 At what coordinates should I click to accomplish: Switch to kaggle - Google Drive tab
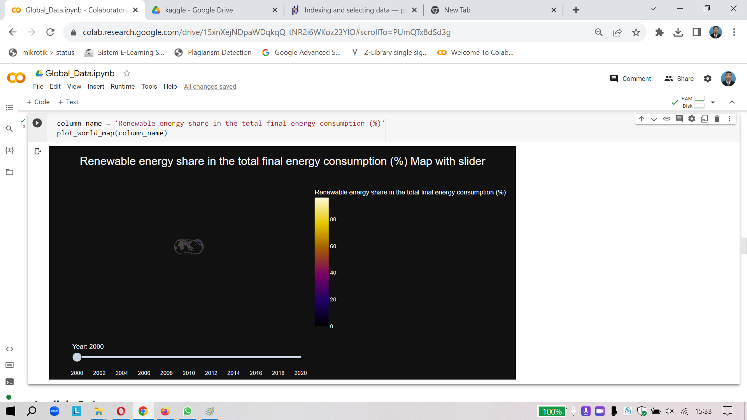pos(199,10)
